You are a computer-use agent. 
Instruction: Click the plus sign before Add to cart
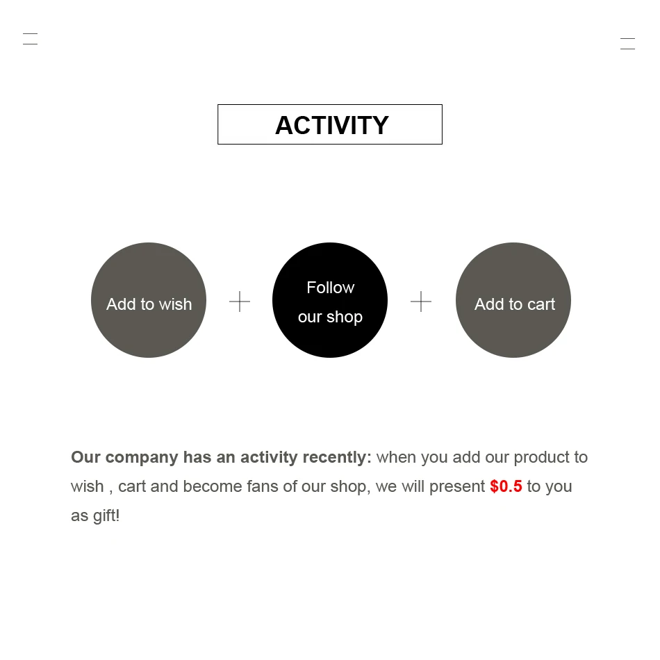point(421,302)
